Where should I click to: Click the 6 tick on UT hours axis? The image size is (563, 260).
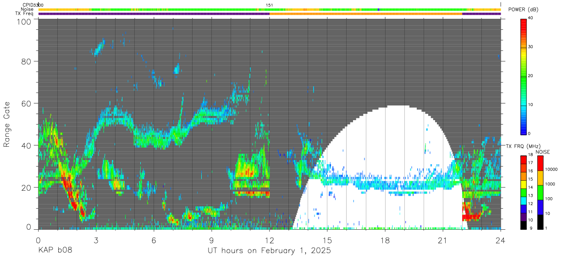click(154, 240)
